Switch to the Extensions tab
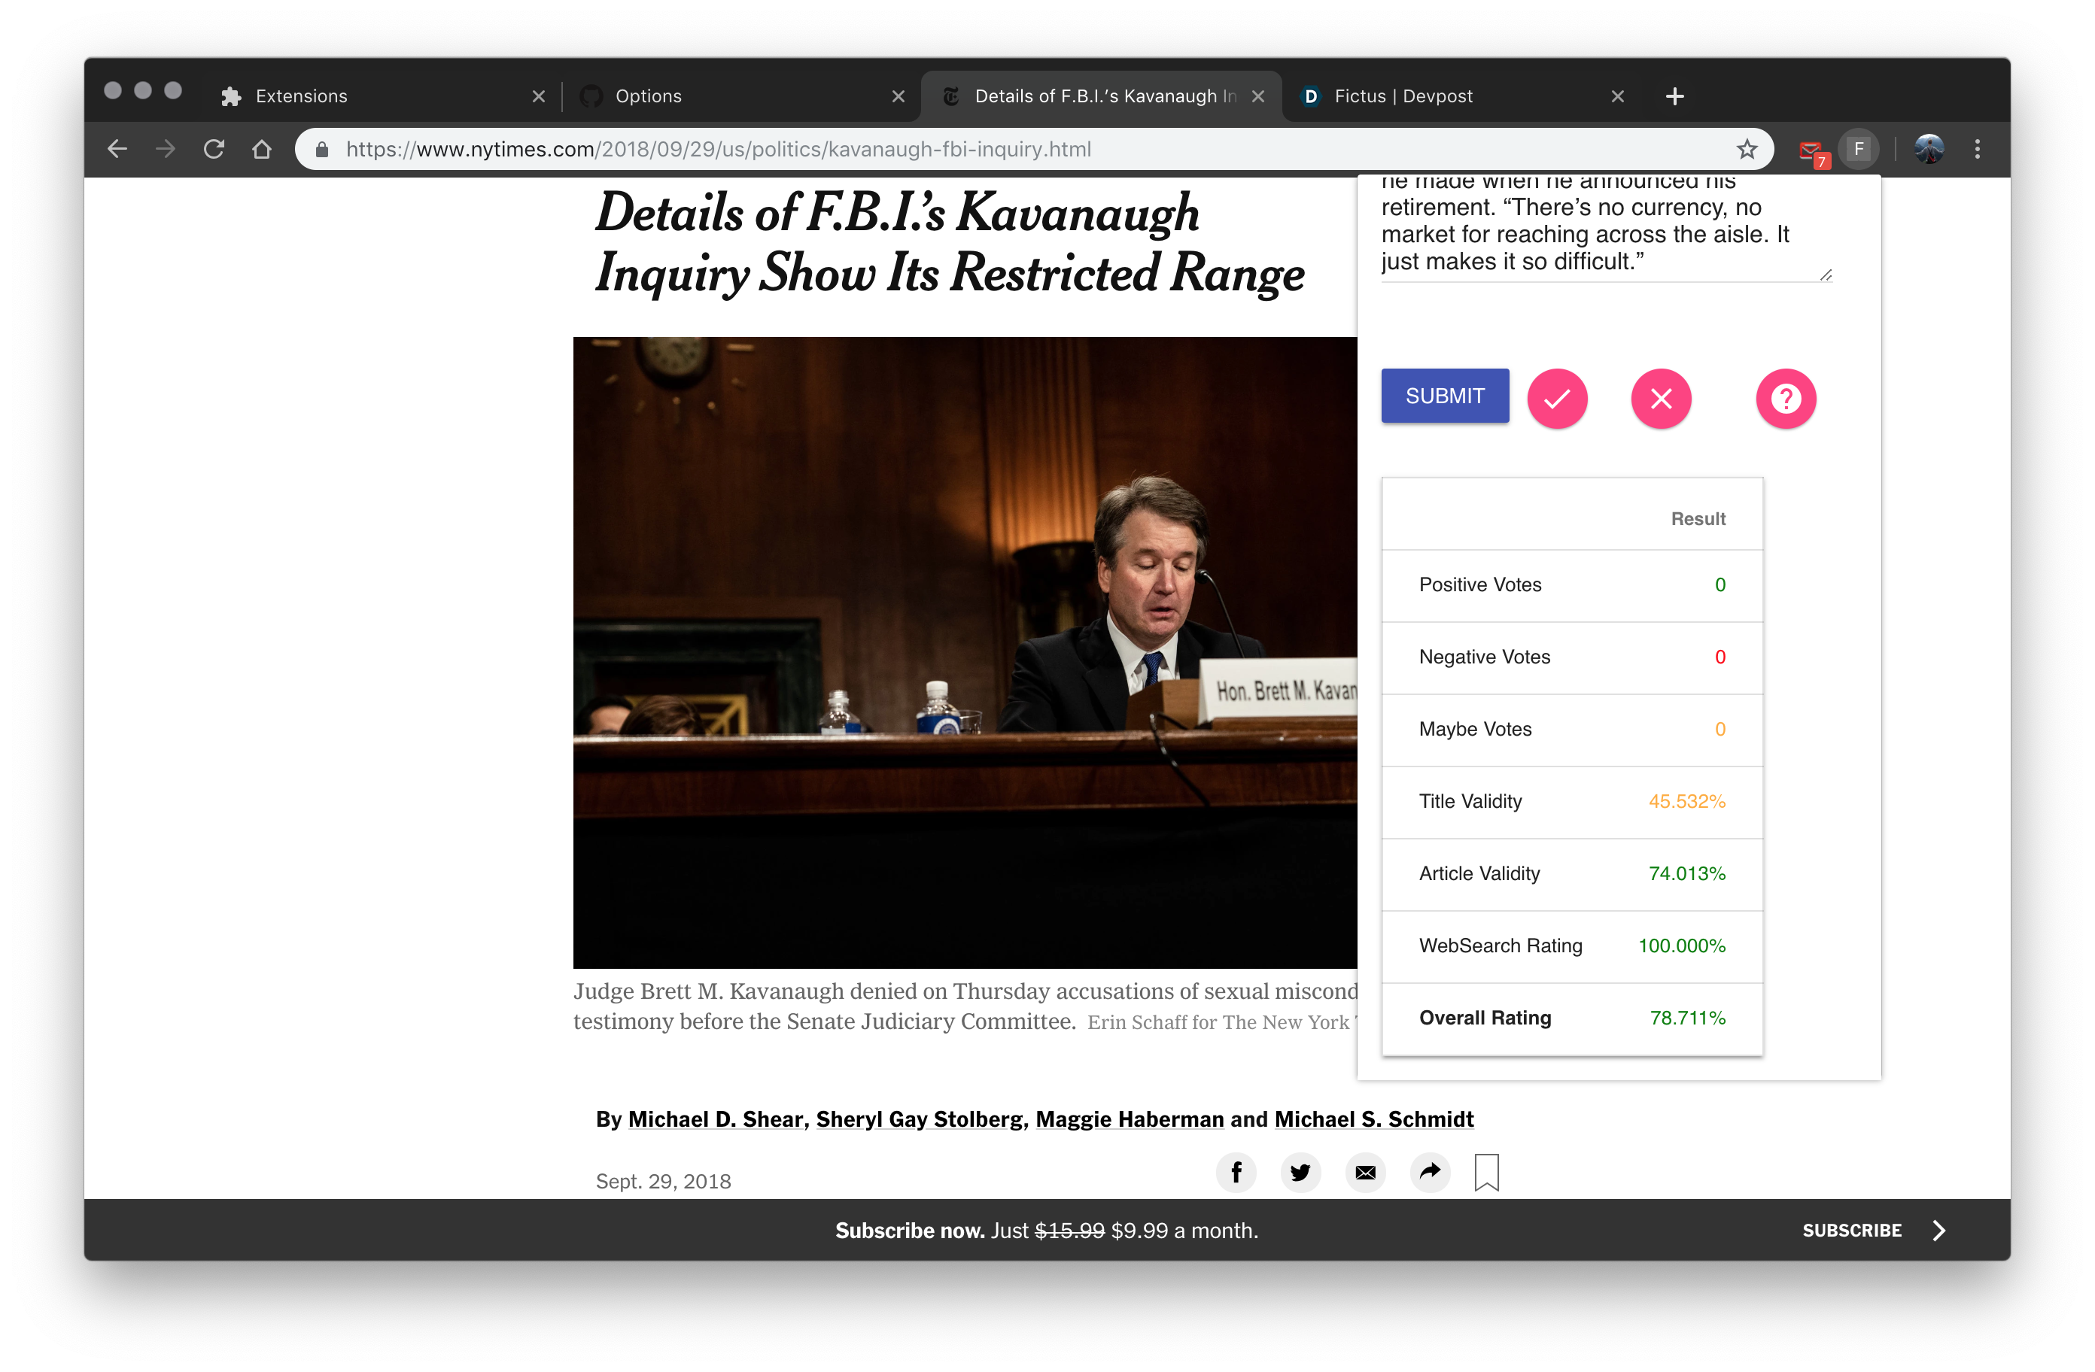2095x1372 pixels. [x=301, y=96]
